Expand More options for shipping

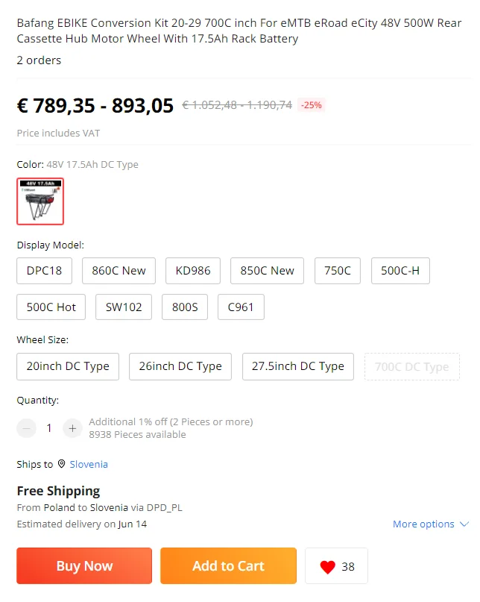(431, 524)
